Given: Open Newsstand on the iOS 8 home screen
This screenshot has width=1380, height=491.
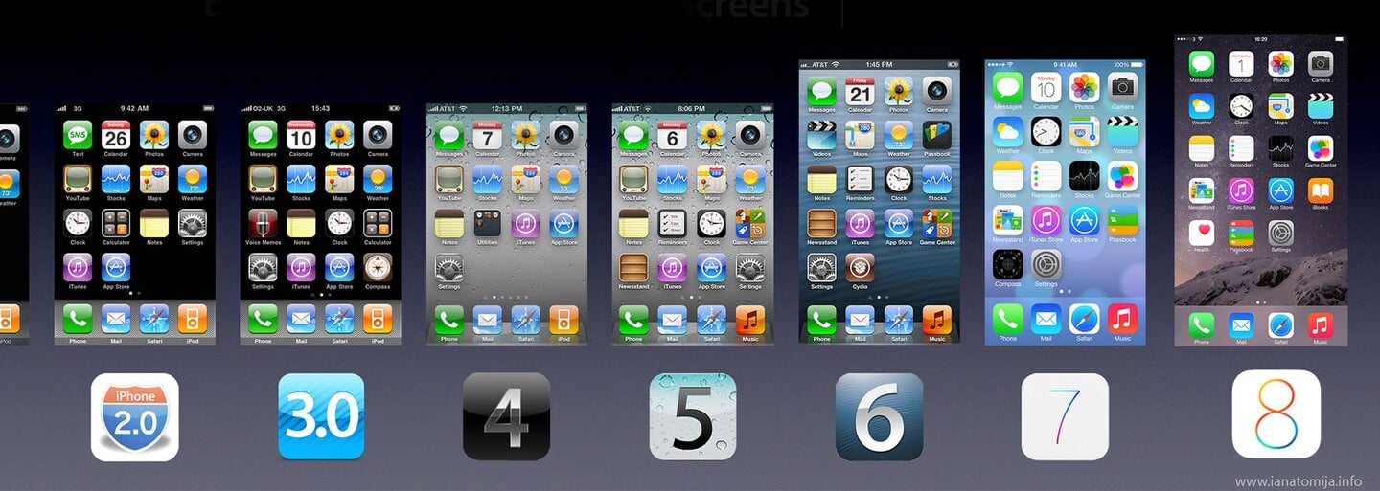Looking at the screenshot, I should (1202, 190).
